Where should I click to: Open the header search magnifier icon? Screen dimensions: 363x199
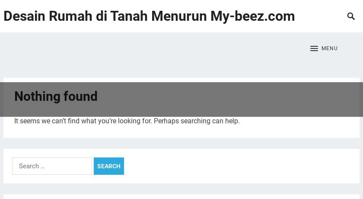coord(351,16)
